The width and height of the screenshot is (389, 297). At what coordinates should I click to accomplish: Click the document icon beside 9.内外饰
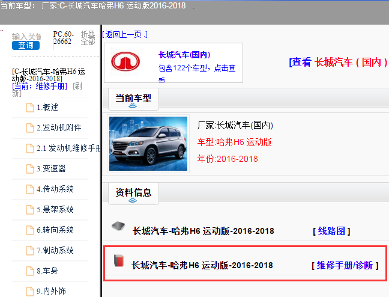(30, 291)
